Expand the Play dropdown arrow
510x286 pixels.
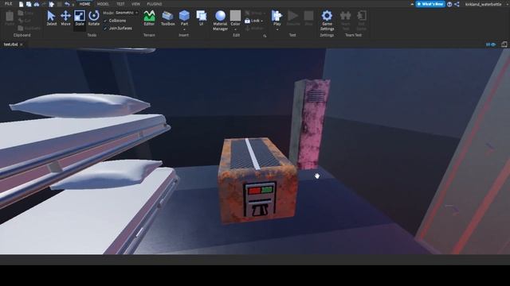pyautogui.click(x=277, y=29)
